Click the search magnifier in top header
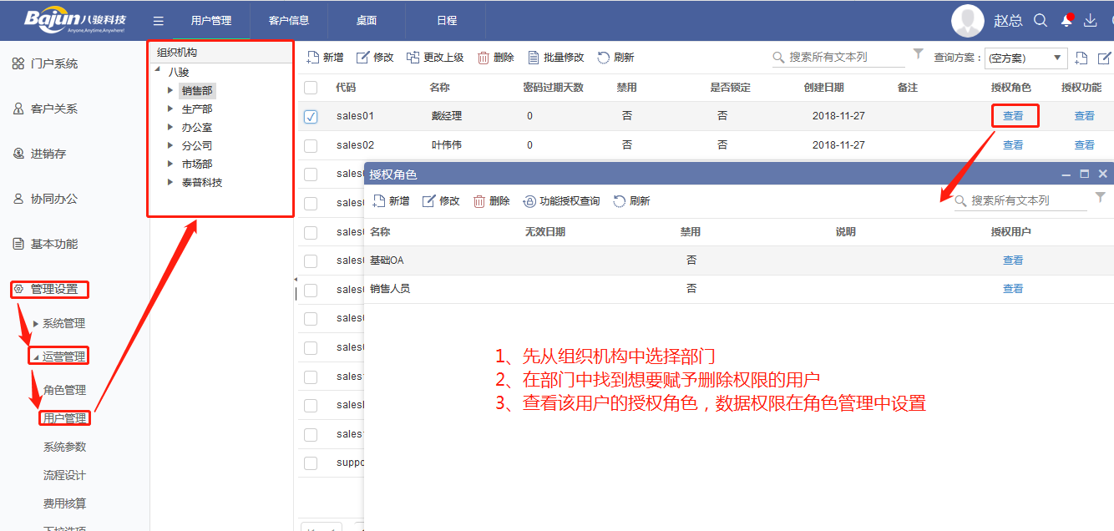Image resolution: width=1114 pixels, height=531 pixels. pos(1041,21)
